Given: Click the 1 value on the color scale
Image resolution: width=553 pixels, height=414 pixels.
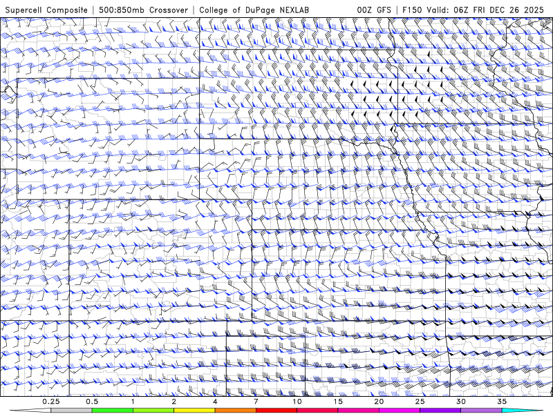Looking at the screenshot, I should pos(133,402).
